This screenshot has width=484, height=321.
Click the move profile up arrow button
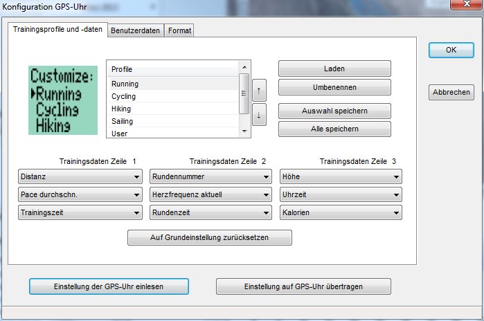[259, 90]
